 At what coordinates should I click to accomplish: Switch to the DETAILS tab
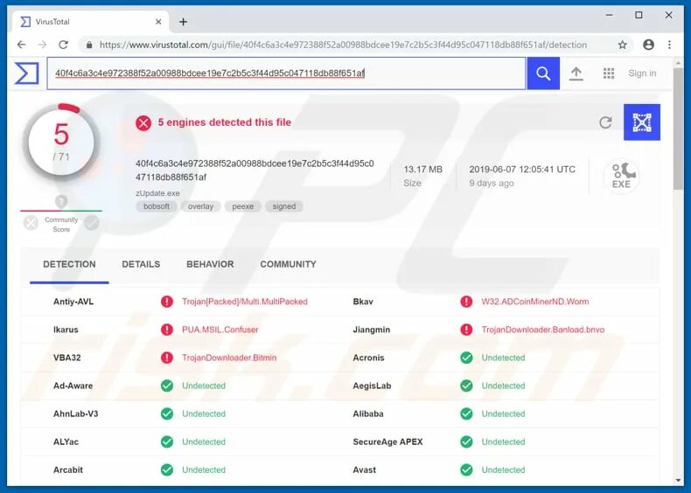point(141,264)
